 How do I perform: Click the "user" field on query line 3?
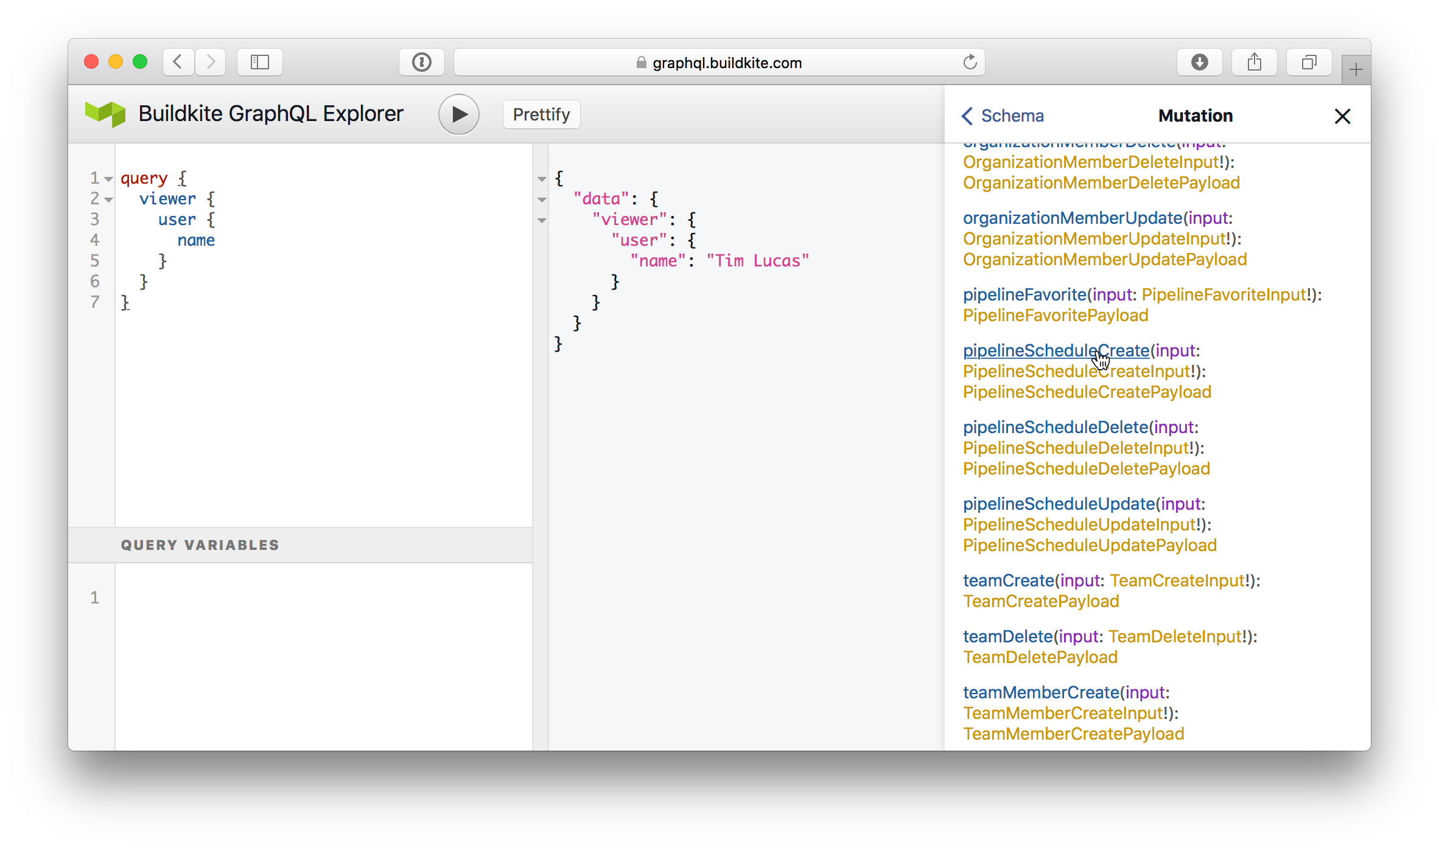177,220
